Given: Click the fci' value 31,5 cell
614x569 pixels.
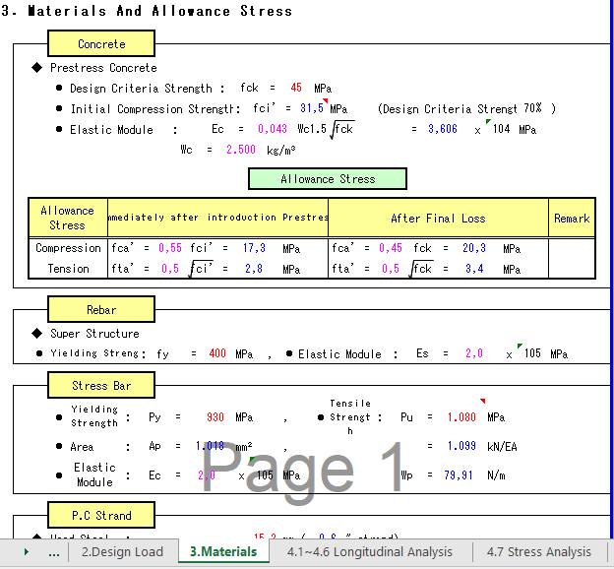Looking at the screenshot, I should tap(312, 109).
